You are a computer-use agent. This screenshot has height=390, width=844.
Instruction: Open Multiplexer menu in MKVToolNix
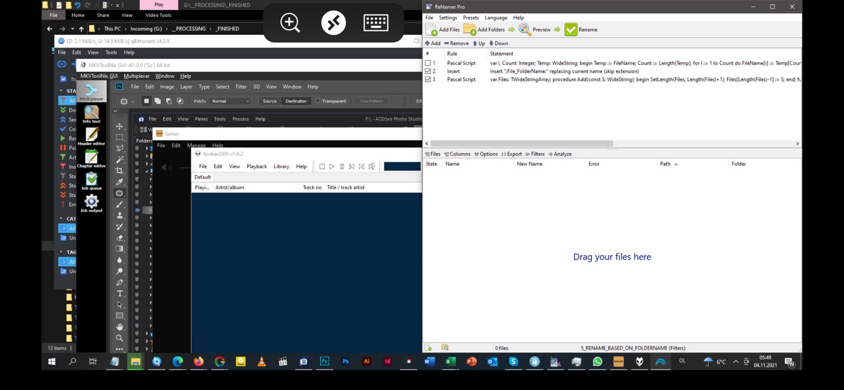pos(137,76)
